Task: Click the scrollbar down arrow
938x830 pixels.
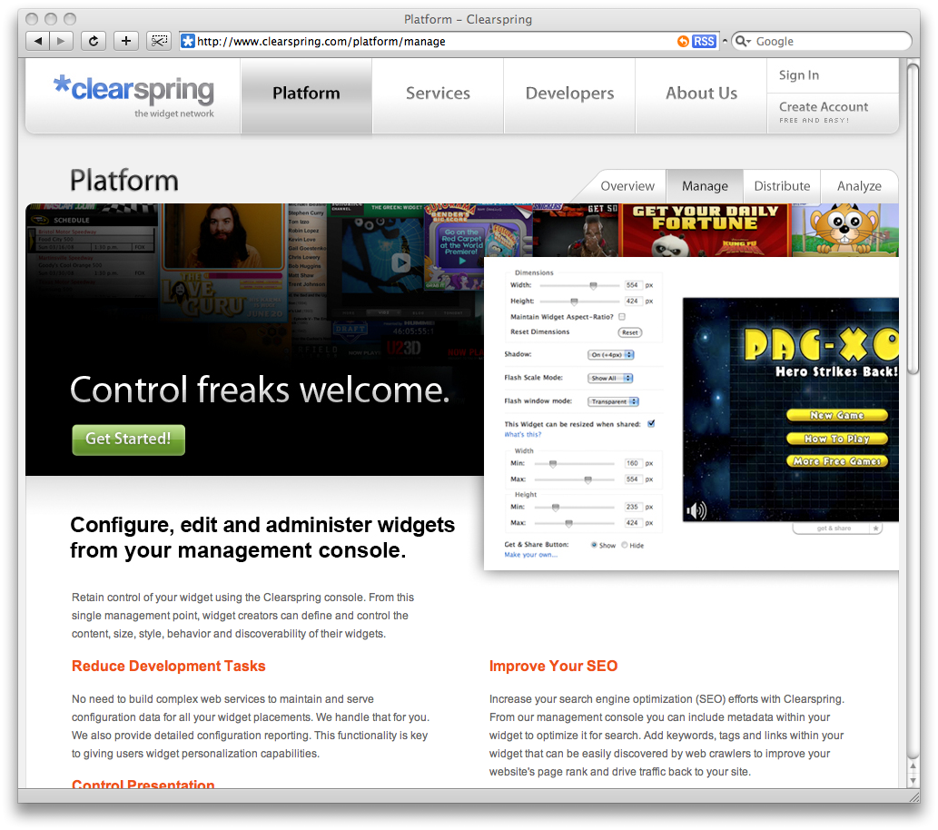Action: pyautogui.click(x=913, y=780)
